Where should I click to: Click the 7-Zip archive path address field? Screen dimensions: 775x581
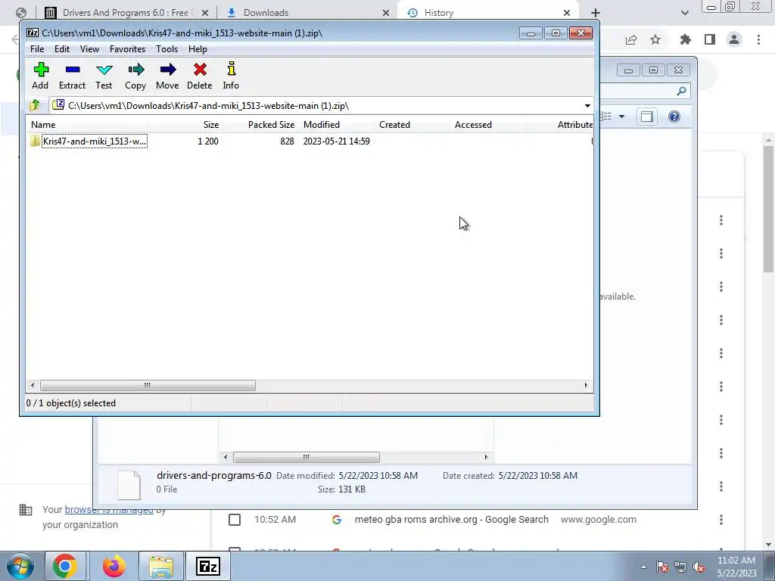[x=316, y=106]
